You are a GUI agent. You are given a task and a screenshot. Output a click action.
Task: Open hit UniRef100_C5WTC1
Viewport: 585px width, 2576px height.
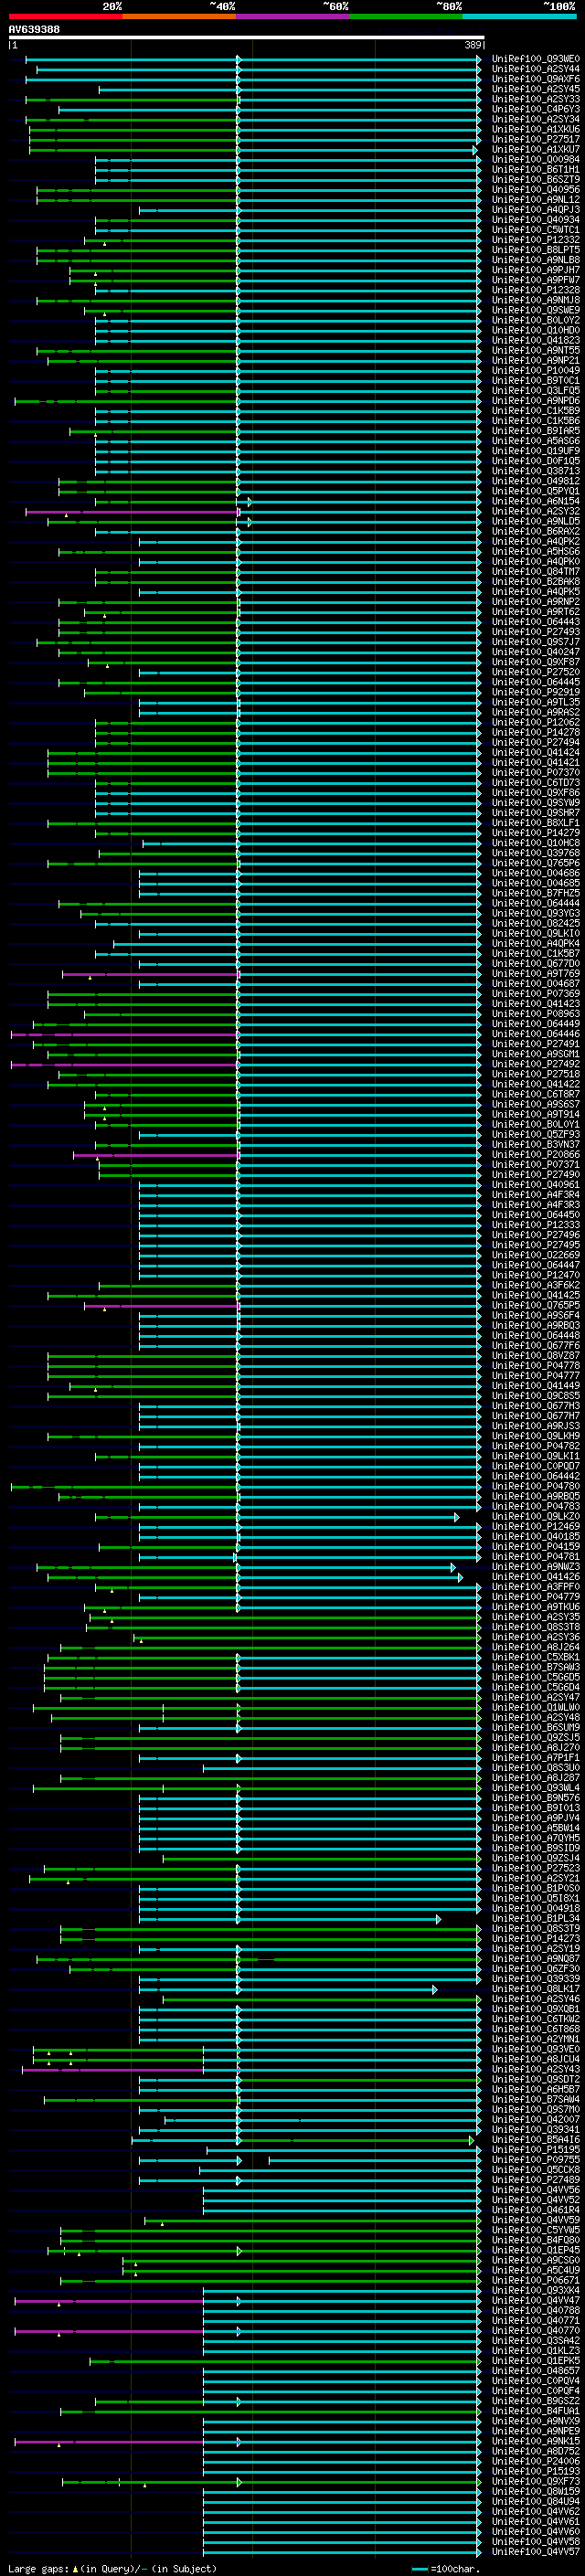pos(536,230)
